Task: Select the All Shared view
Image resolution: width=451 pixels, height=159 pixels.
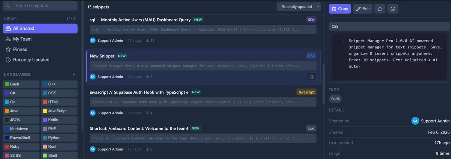Action: point(40,29)
